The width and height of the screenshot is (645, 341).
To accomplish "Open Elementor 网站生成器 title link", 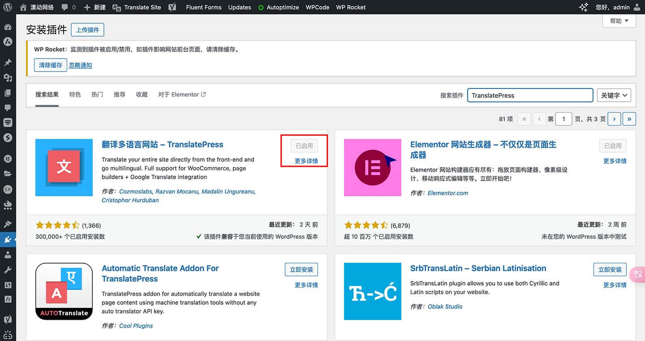I will (x=483, y=150).
